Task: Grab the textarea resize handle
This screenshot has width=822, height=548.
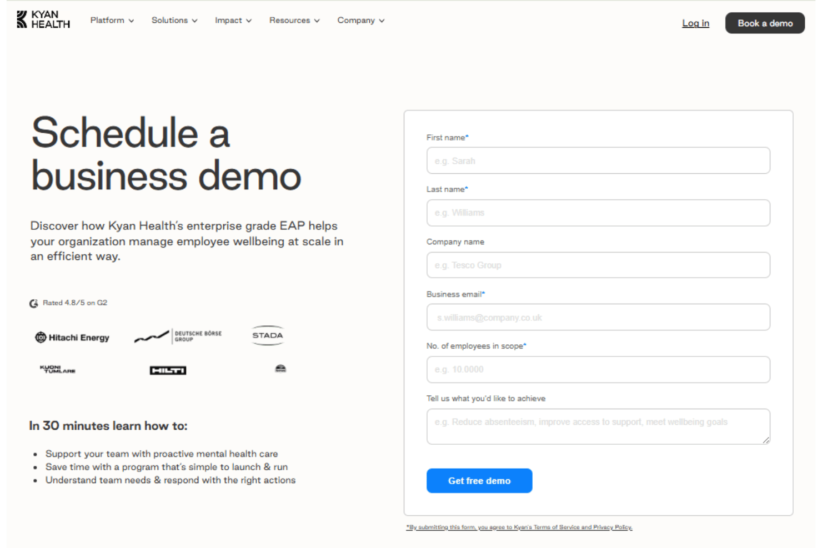Action: coord(766,440)
